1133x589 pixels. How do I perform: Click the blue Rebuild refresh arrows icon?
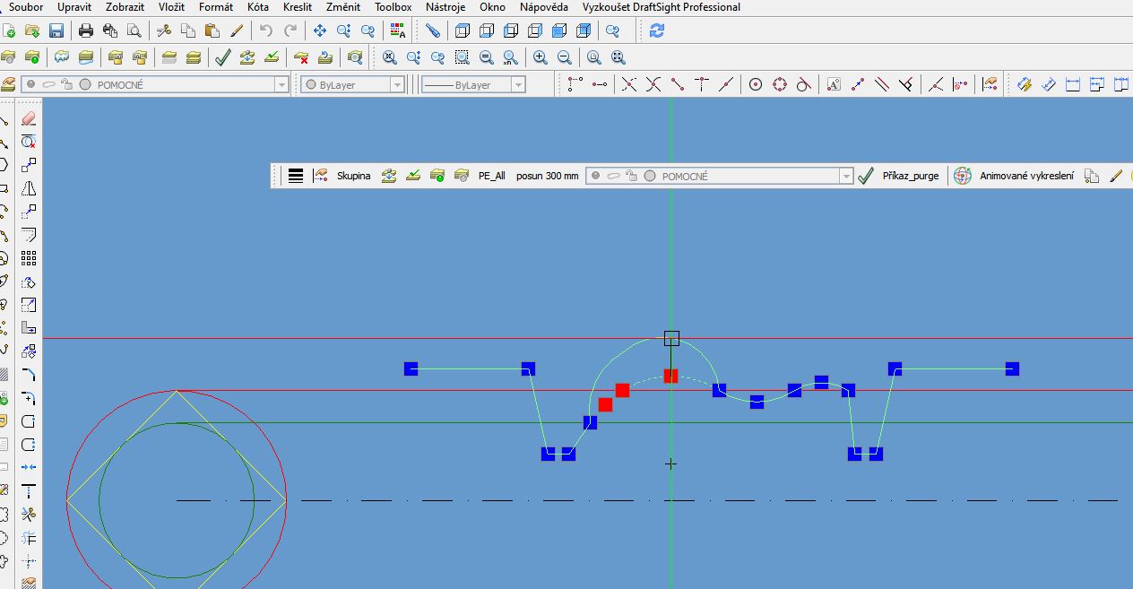(x=657, y=30)
